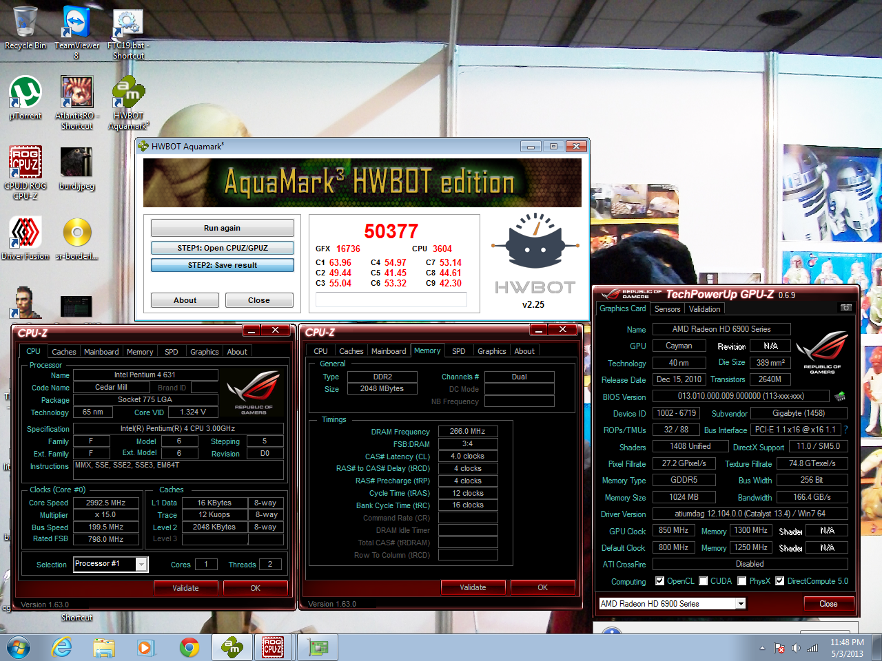Show hidden tray icons arrow
This screenshot has height=661, width=882.
(x=762, y=648)
